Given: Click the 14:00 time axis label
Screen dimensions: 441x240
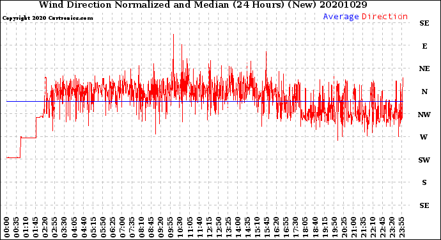Looking at the screenshot, I should coord(238,227).
